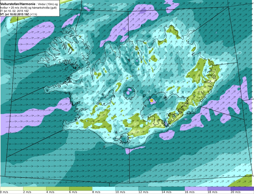Click the '12 m/s' legend label
This screenshot has height=194, width=254.
[143, 192]
